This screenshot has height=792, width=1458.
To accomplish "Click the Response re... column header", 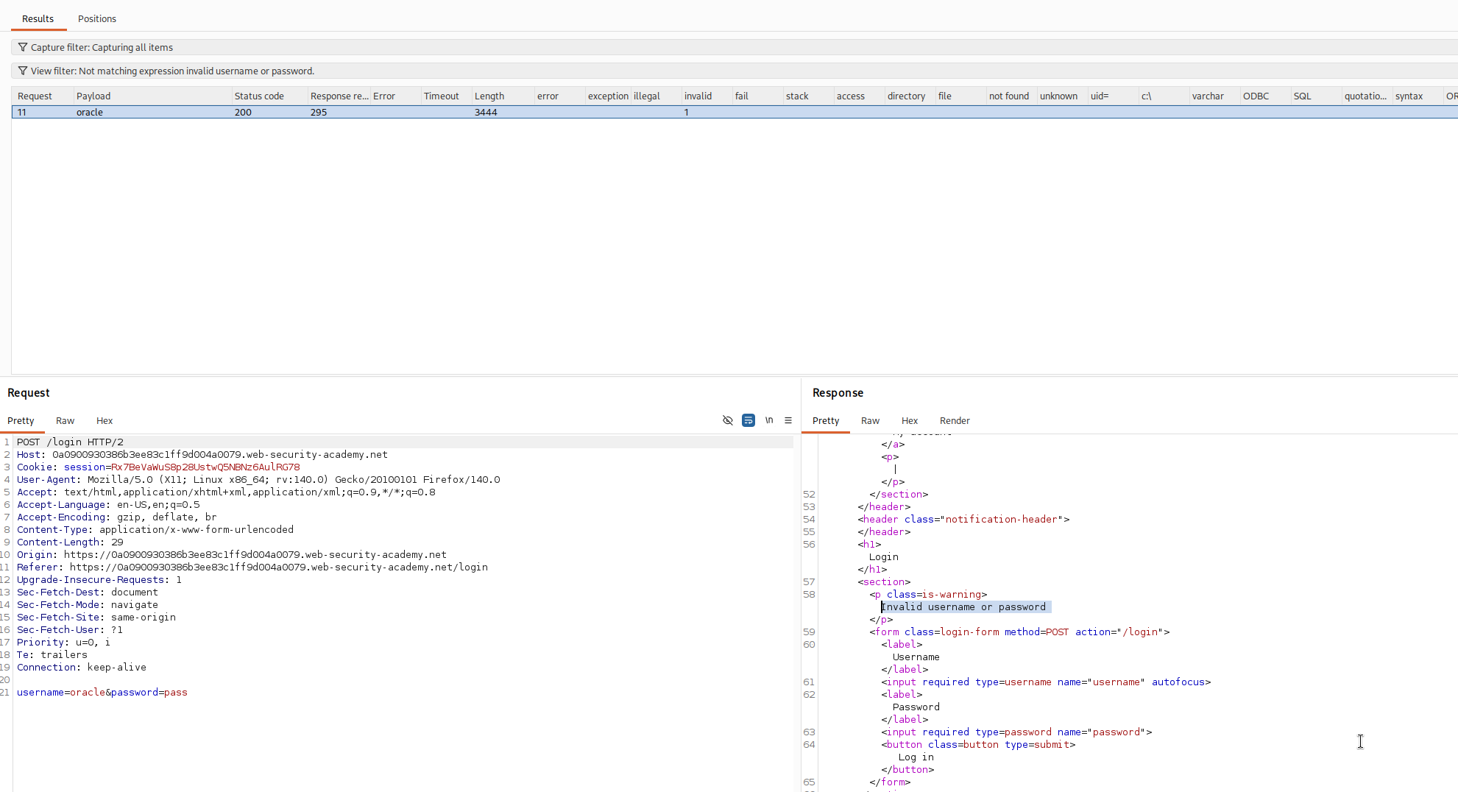I will click(x=339, y=96).
